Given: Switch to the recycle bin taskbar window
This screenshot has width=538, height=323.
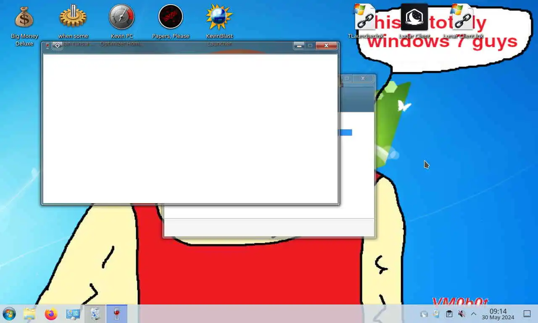Looking at the screenshot, I should tap(95, 314).
